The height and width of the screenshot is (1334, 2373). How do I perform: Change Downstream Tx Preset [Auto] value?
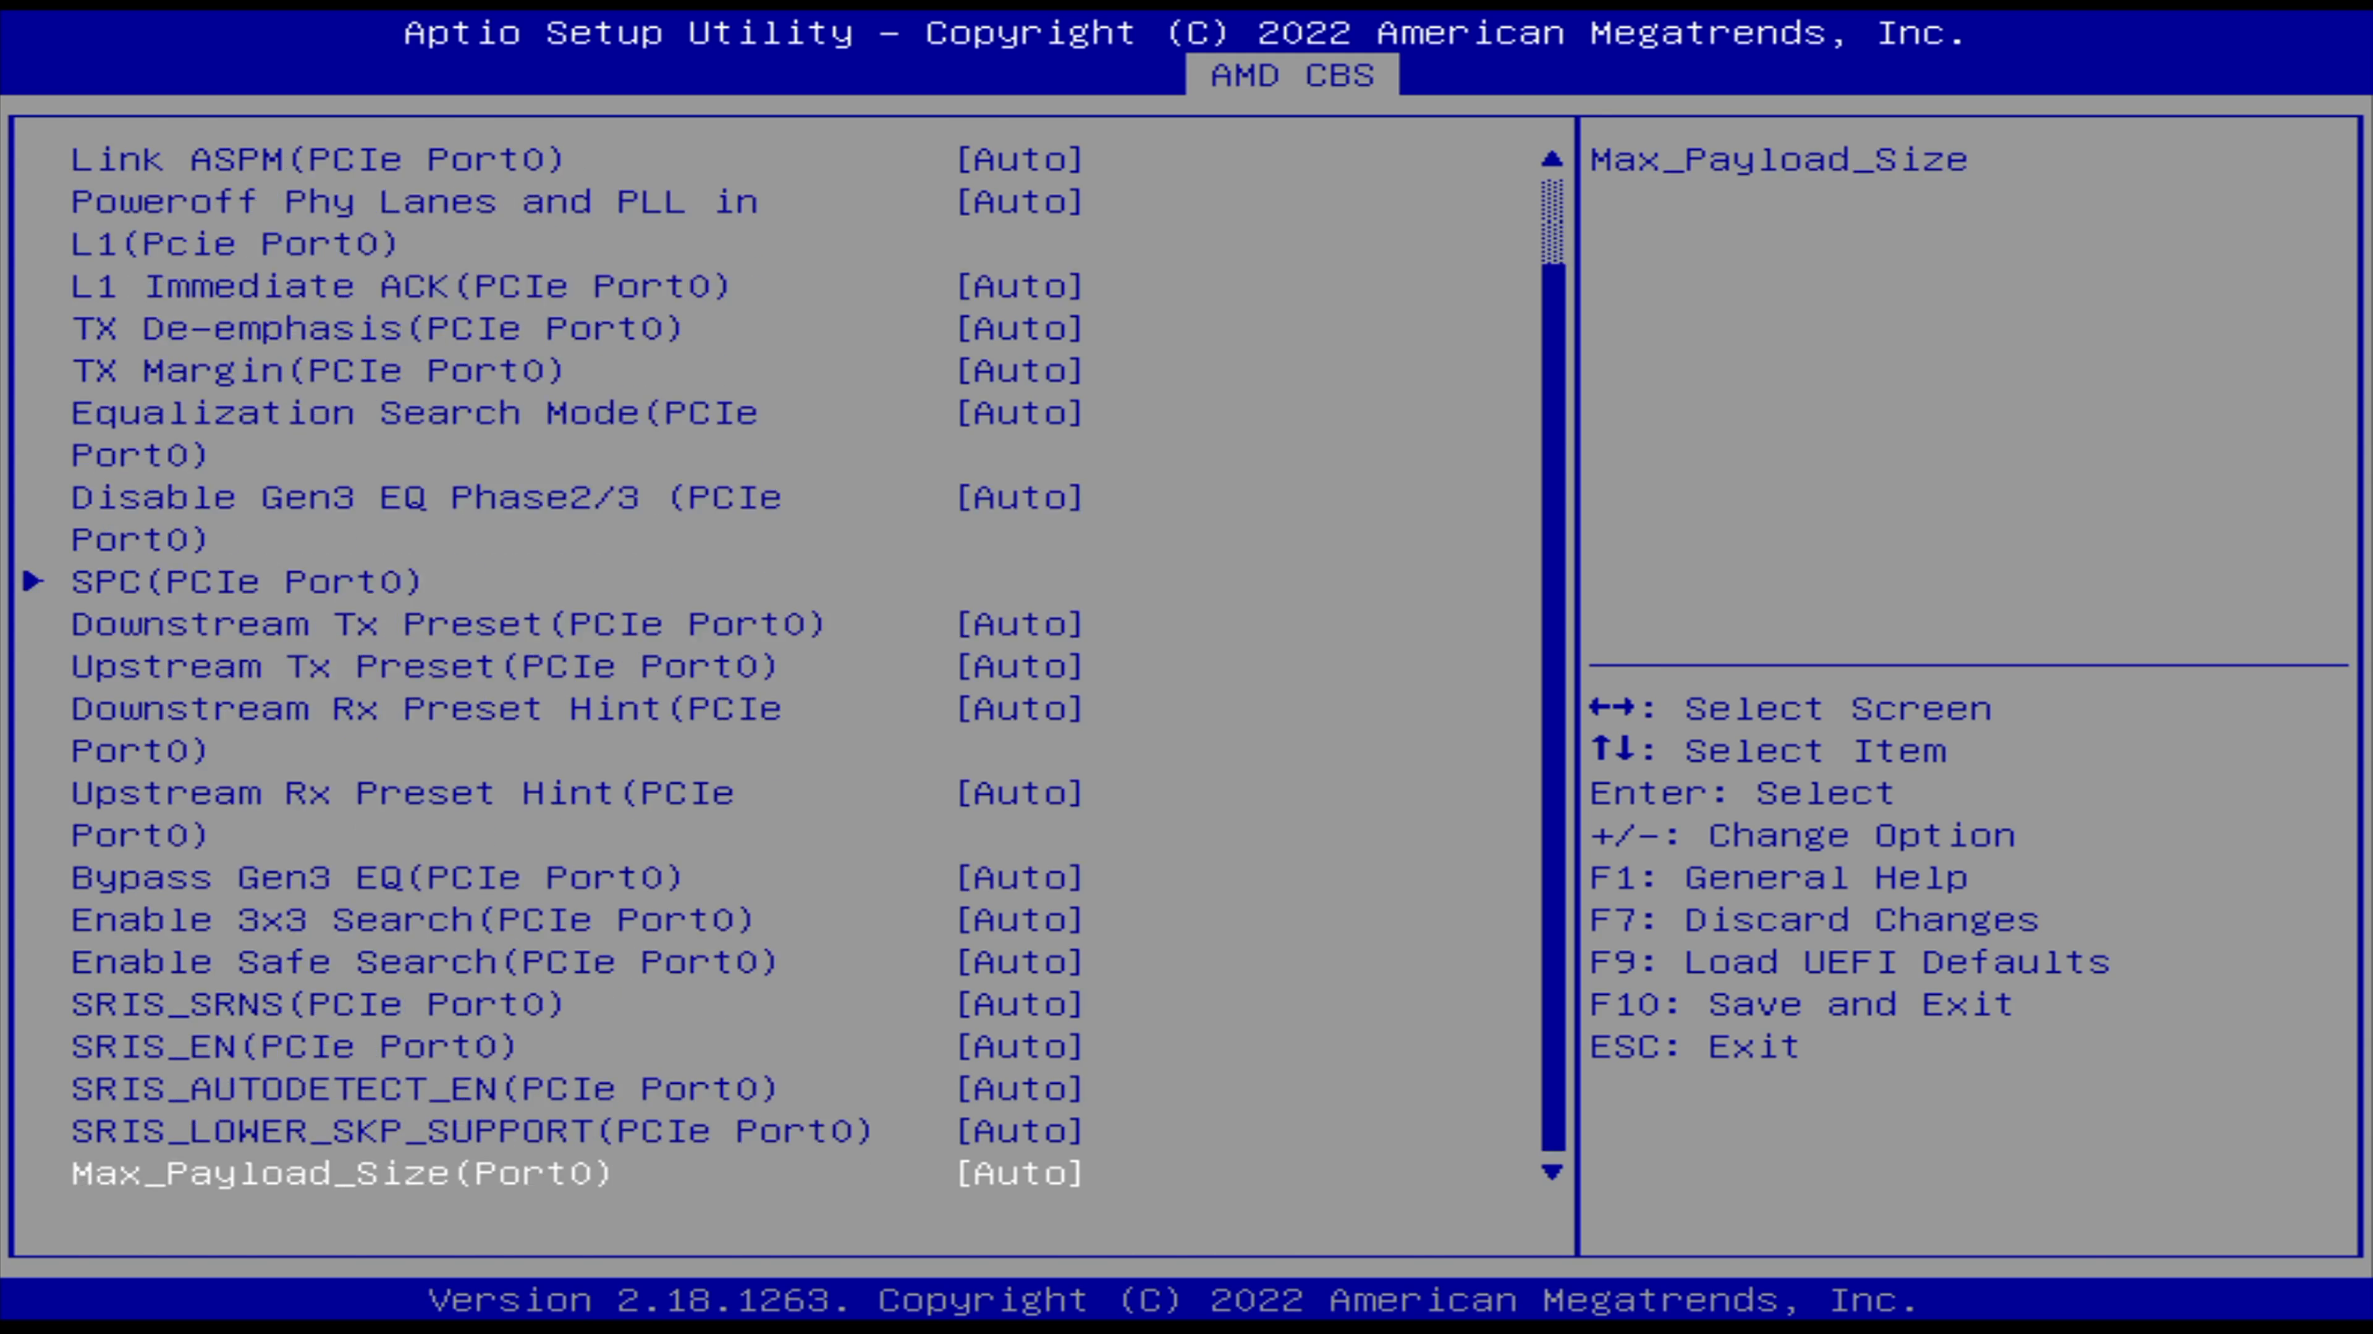point(1020,624)
